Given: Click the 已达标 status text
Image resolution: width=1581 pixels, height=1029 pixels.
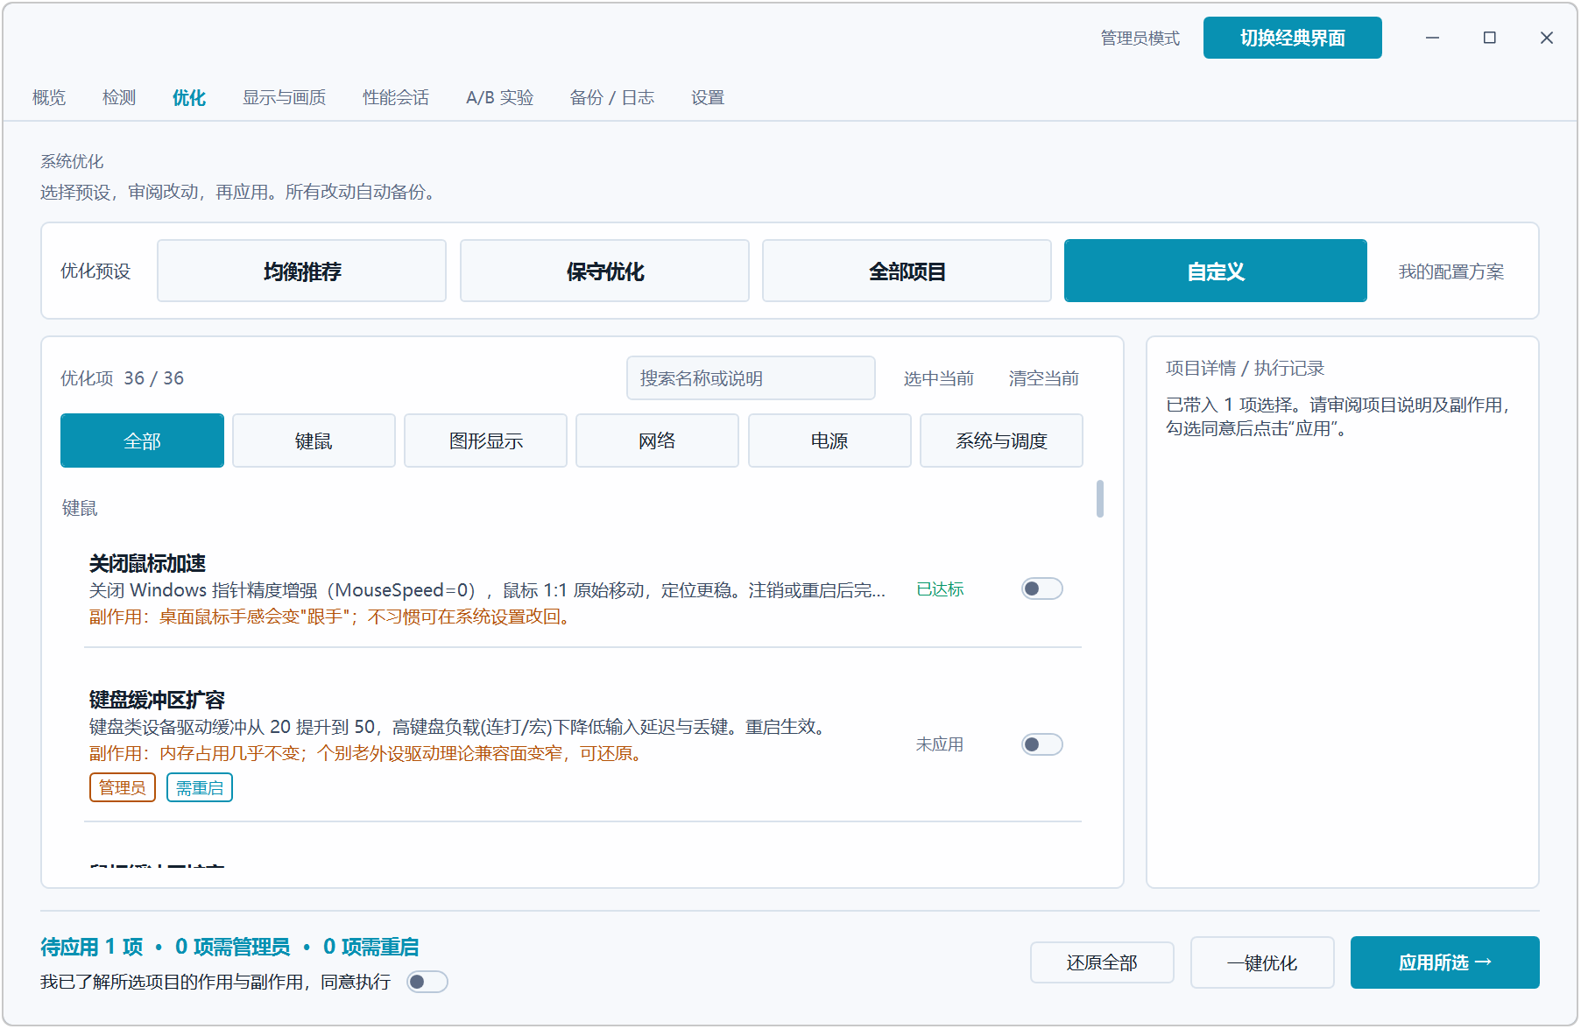Looking at the screenshot, I should coord(940,589).
